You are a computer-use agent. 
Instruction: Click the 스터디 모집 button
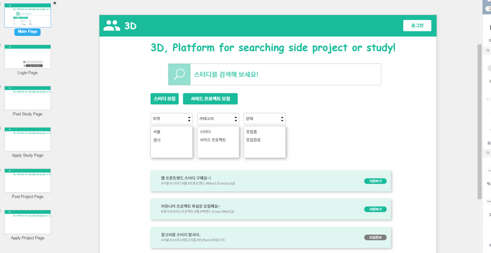click(164, 99)
